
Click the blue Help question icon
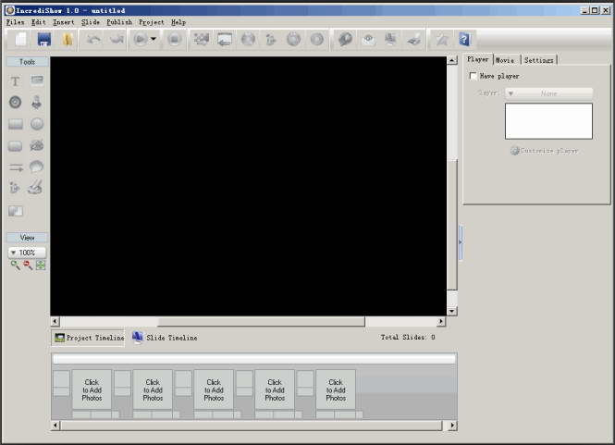coord(464,39)
